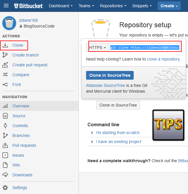Open the Bitbucket walkthrough link
The width and height of the screenshot is (188, 194).
point(183,161)
